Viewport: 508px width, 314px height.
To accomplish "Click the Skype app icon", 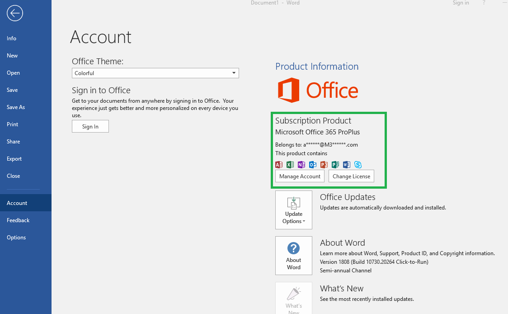I will pyautogui.click(x=358, y=164).
